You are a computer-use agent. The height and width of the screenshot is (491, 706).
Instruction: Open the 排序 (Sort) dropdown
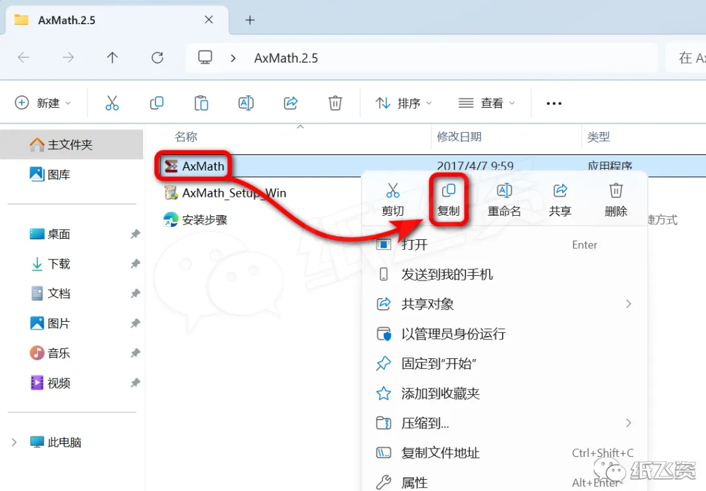click(404, 103)
